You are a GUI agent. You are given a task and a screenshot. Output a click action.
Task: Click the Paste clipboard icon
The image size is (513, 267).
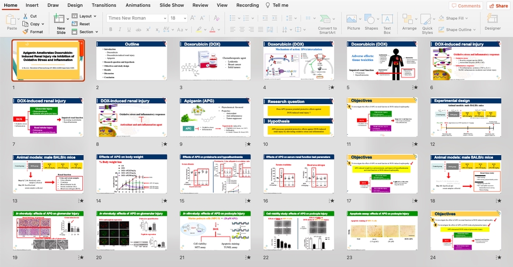click(x=11, y=20)
